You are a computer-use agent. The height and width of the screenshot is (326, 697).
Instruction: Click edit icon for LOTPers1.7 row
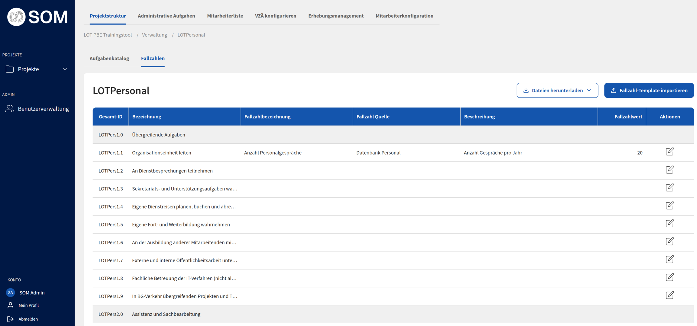[x=670, y=259]
